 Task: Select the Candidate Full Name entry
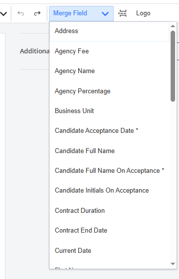[x=109, y=151]
